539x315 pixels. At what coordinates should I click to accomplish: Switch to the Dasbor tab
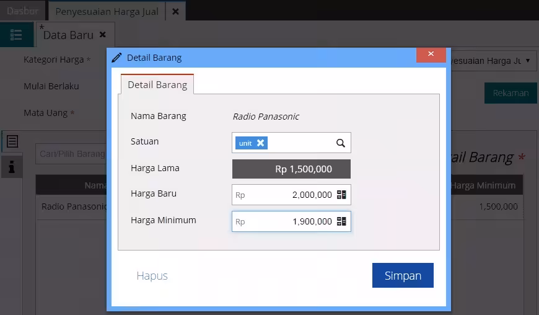pos(22,11)
